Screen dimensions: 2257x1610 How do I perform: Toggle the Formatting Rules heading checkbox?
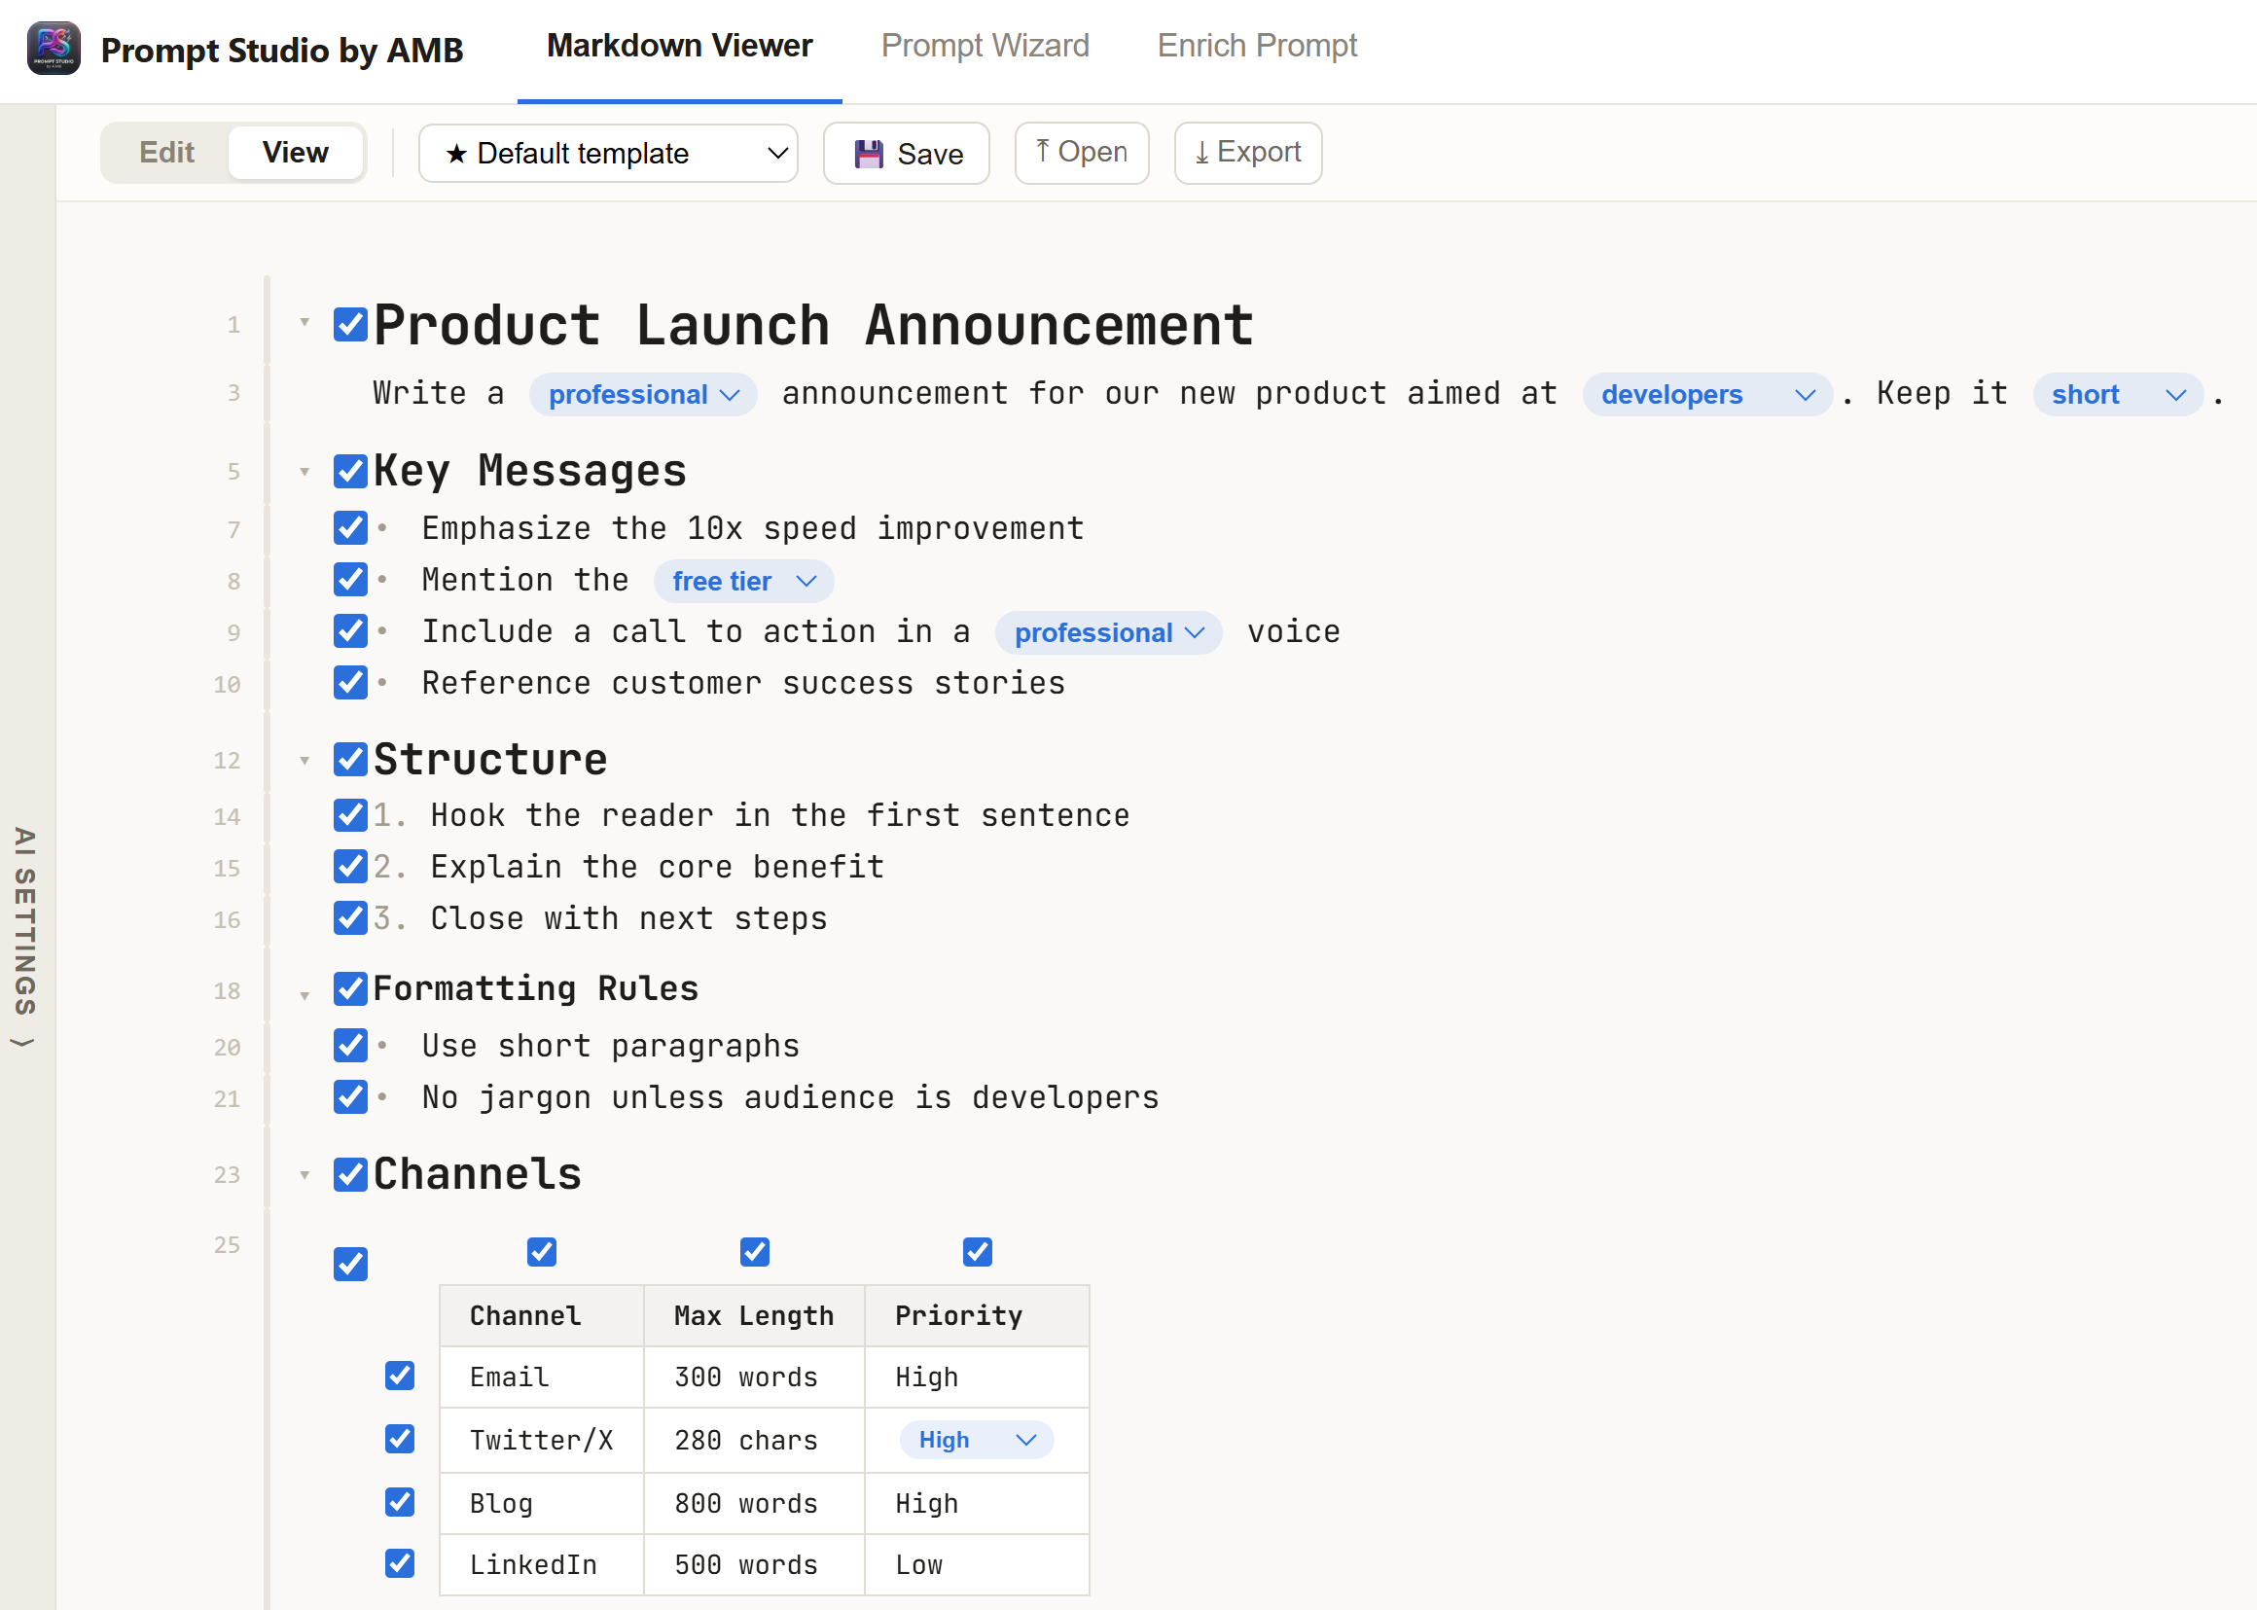pyautogui.click(x=350, y=988)
